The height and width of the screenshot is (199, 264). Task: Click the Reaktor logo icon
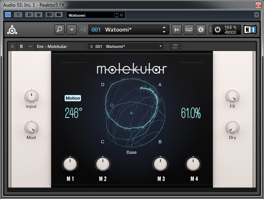pos(13,30)
